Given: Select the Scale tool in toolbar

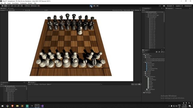Looking at the screenshot, I should click(12, 6).
